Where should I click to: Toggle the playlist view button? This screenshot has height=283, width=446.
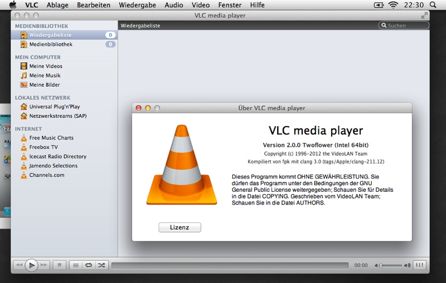[x=76, y=265]
